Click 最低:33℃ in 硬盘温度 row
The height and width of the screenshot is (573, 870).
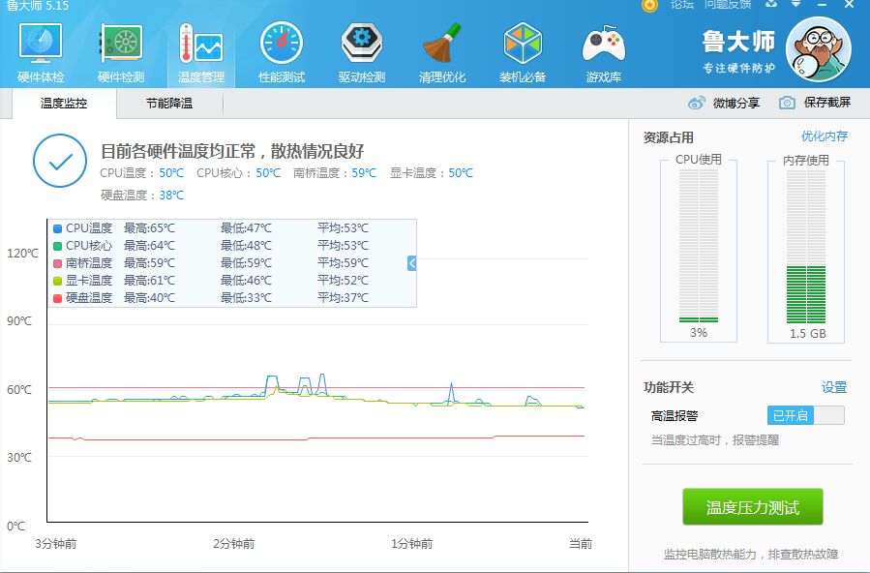click(x=247, y=298)
